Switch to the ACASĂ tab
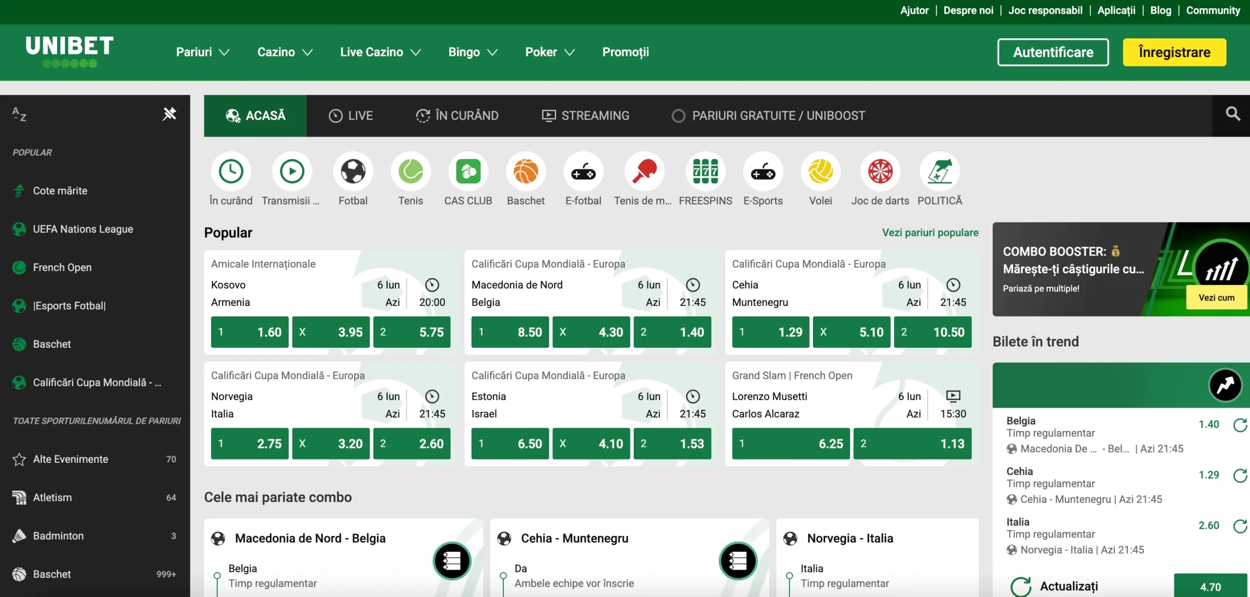Image resolution: width=1250 pixels, height=597 pixels. 255,116
